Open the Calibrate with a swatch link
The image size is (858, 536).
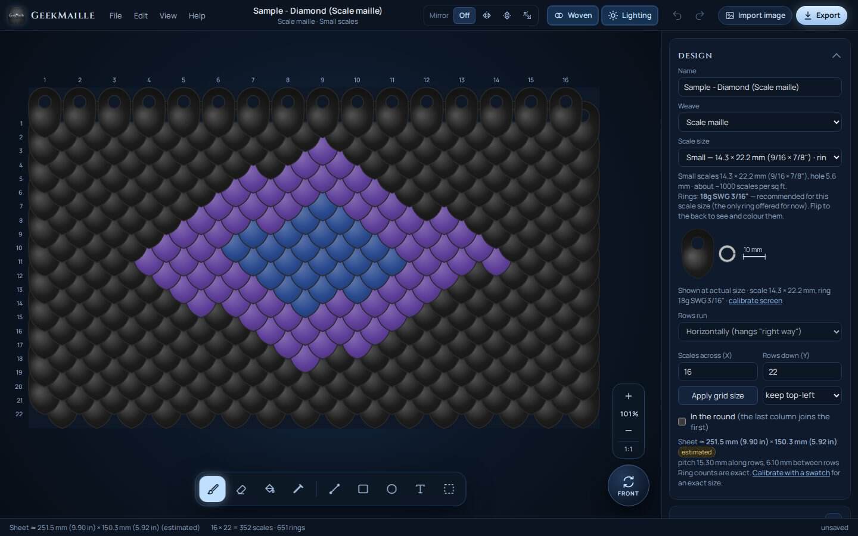[x=791, y=473]
